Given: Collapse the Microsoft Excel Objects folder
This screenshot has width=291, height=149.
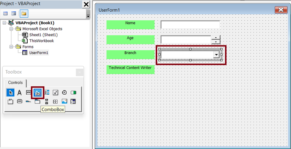Looking at the screenshot, I should coord(11,29).
